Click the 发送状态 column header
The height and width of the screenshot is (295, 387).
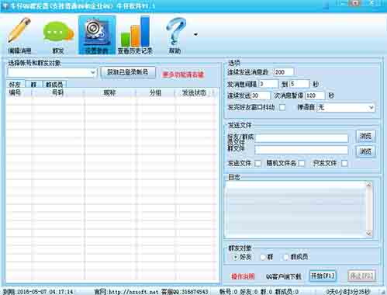point(195,93)
